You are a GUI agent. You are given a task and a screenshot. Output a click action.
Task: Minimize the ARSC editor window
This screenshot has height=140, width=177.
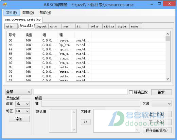pyautogui.click(x=152, y=4)
